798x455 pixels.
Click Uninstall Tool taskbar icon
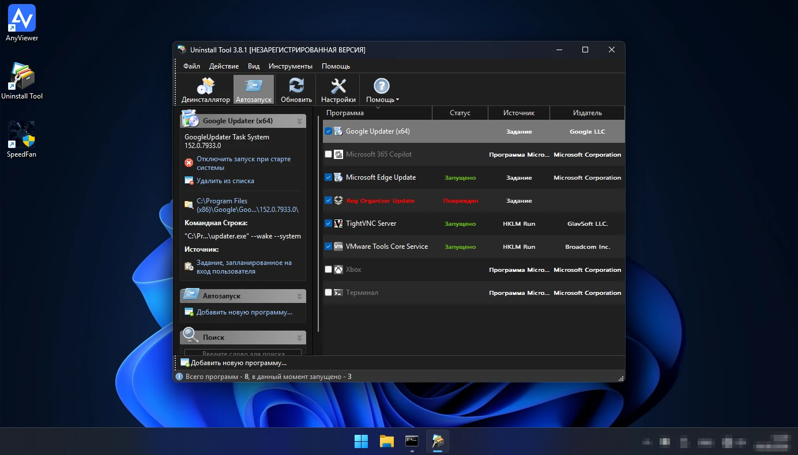pos(438,442)
